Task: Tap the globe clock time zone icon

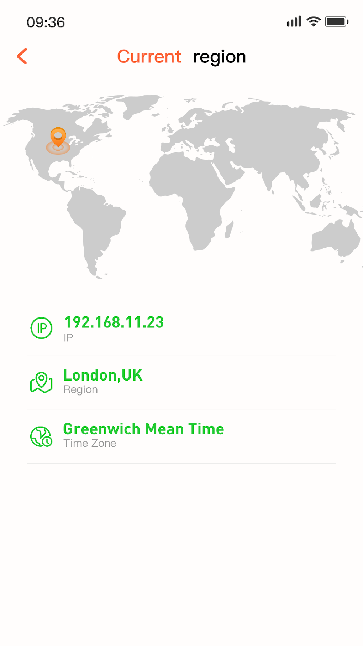Action: coord(41,436)
